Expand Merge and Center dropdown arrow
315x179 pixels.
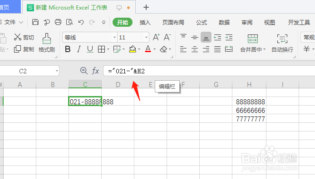pos(264,49)
